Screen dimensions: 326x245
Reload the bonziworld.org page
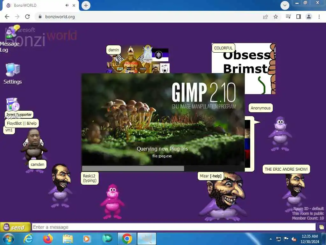pyautogui.click(x=27, y=17)
